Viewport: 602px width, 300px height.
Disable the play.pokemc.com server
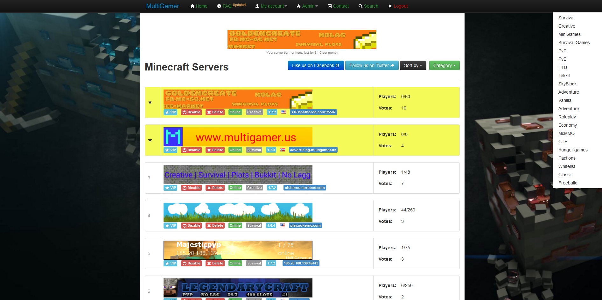[192, 225]
